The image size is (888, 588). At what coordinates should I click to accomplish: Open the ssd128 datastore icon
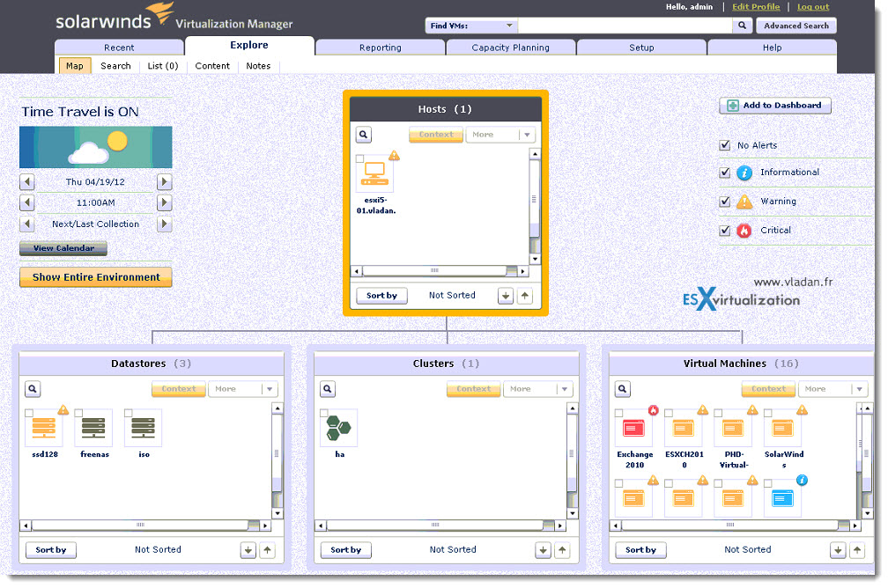(44, 427)
